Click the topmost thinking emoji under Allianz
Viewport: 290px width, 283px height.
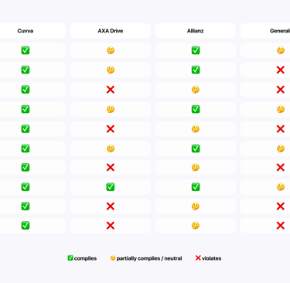pos(196,90)
